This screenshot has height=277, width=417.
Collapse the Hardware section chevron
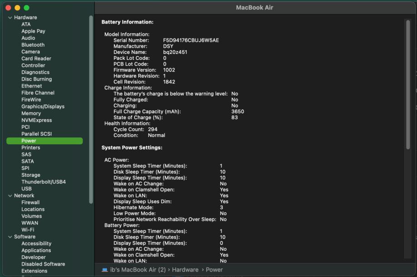[10, 18]
